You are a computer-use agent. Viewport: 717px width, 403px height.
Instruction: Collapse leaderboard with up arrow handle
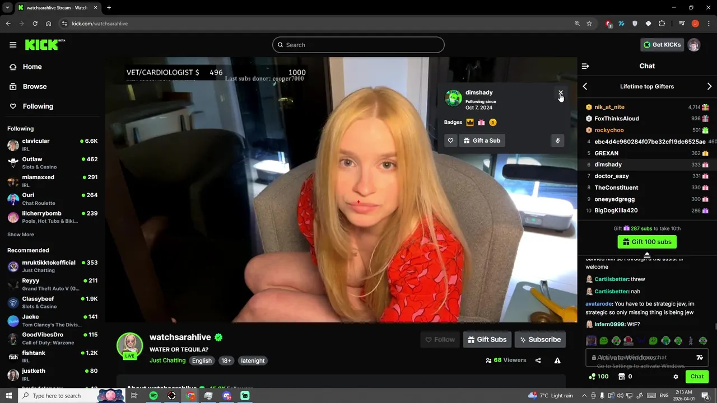[647, 255]
